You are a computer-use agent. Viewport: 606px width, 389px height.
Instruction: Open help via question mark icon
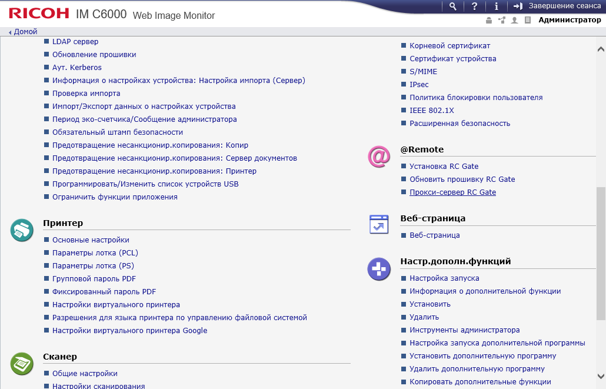tap(475, 6)
